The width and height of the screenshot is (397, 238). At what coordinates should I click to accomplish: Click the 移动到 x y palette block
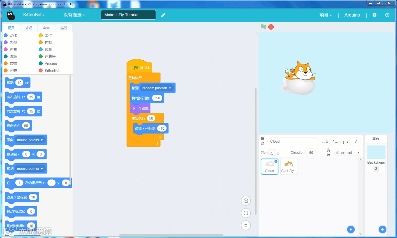click(x=26, y=154)
